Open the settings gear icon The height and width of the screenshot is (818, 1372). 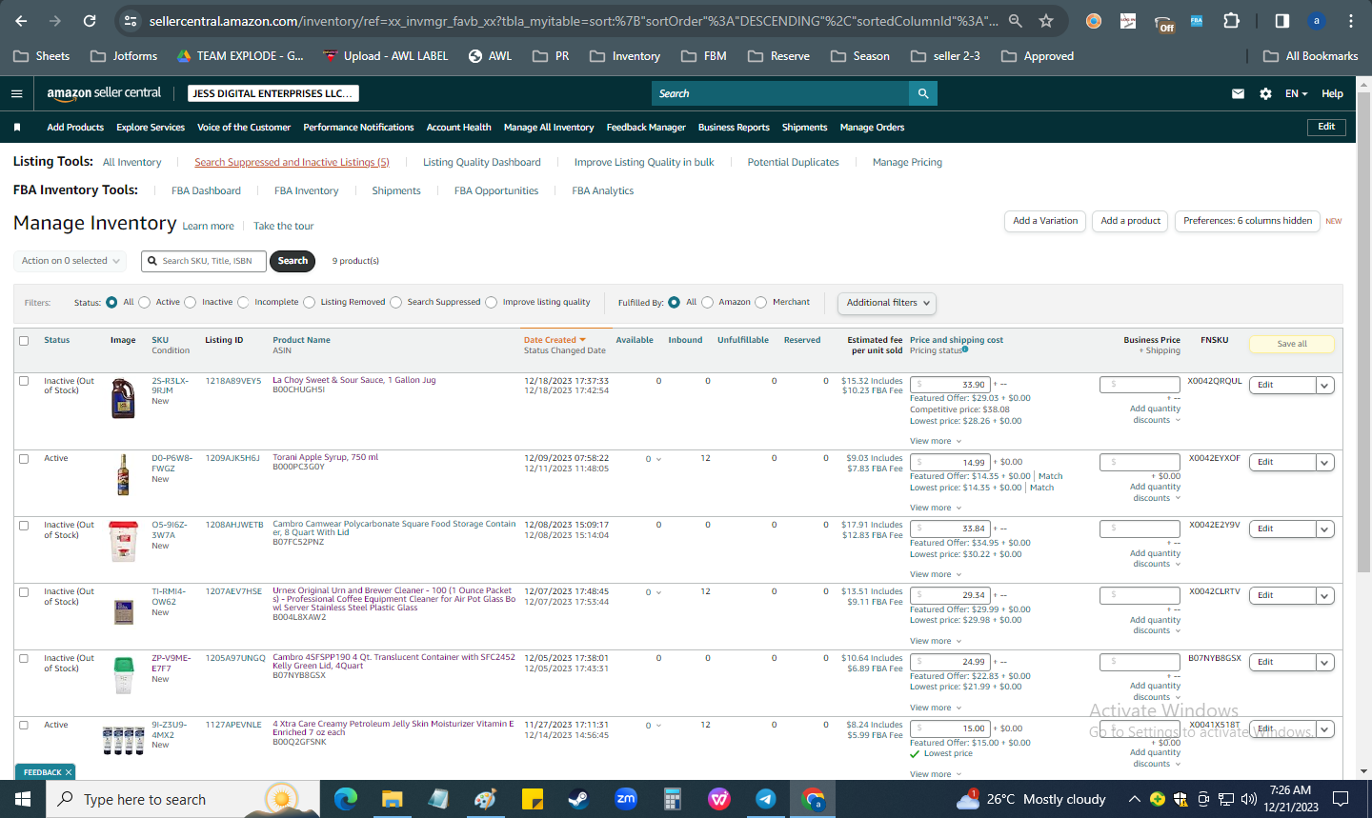click(x=1265, y=93)
